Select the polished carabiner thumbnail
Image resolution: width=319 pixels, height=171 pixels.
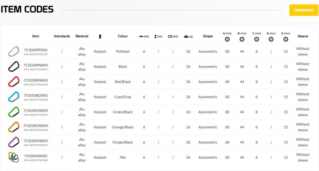[x=14, y=51]
